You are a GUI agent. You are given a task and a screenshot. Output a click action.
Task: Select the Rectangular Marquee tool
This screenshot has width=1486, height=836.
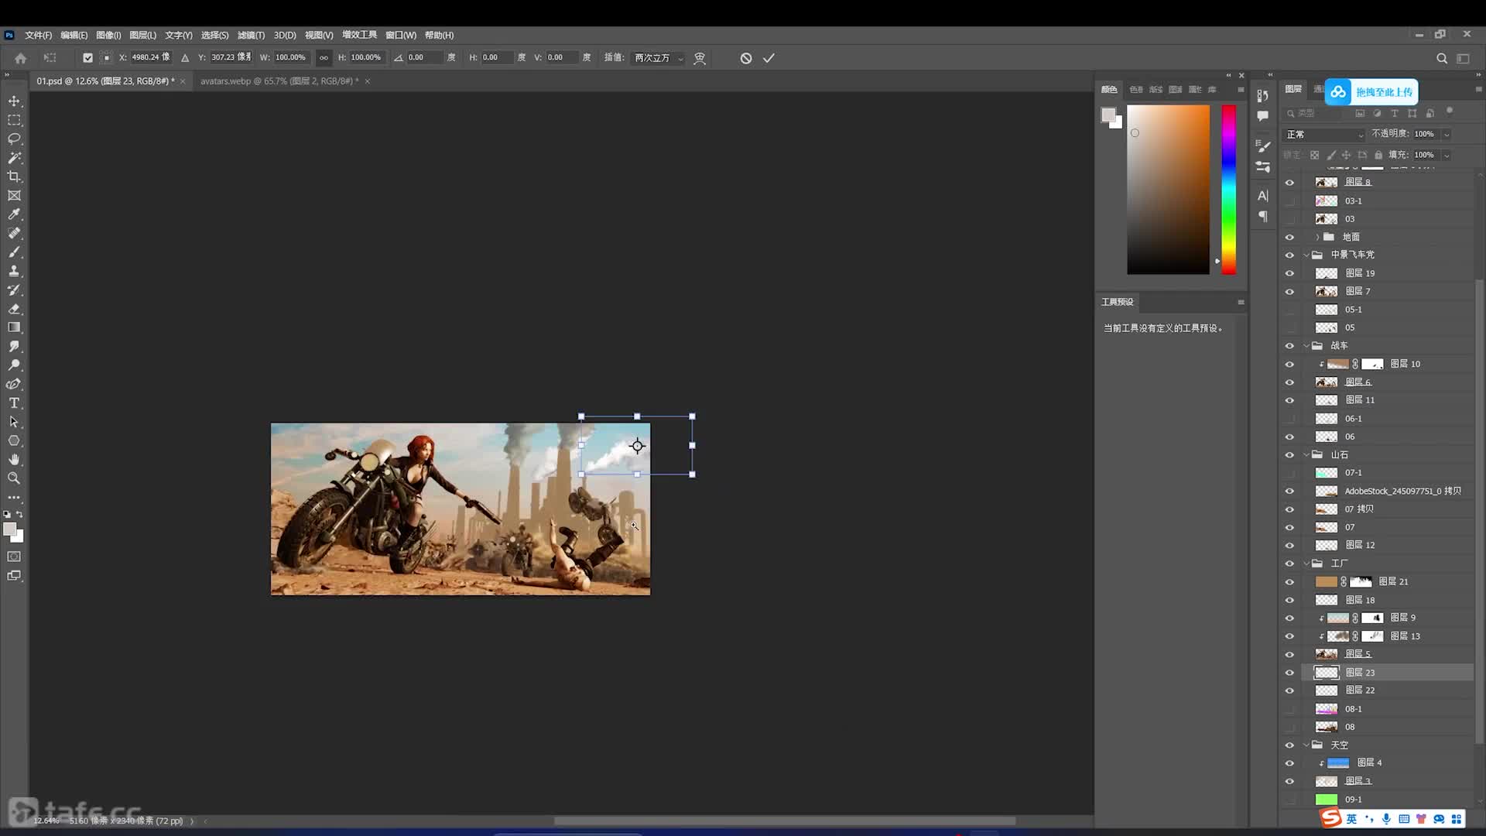tap(14, 120)
